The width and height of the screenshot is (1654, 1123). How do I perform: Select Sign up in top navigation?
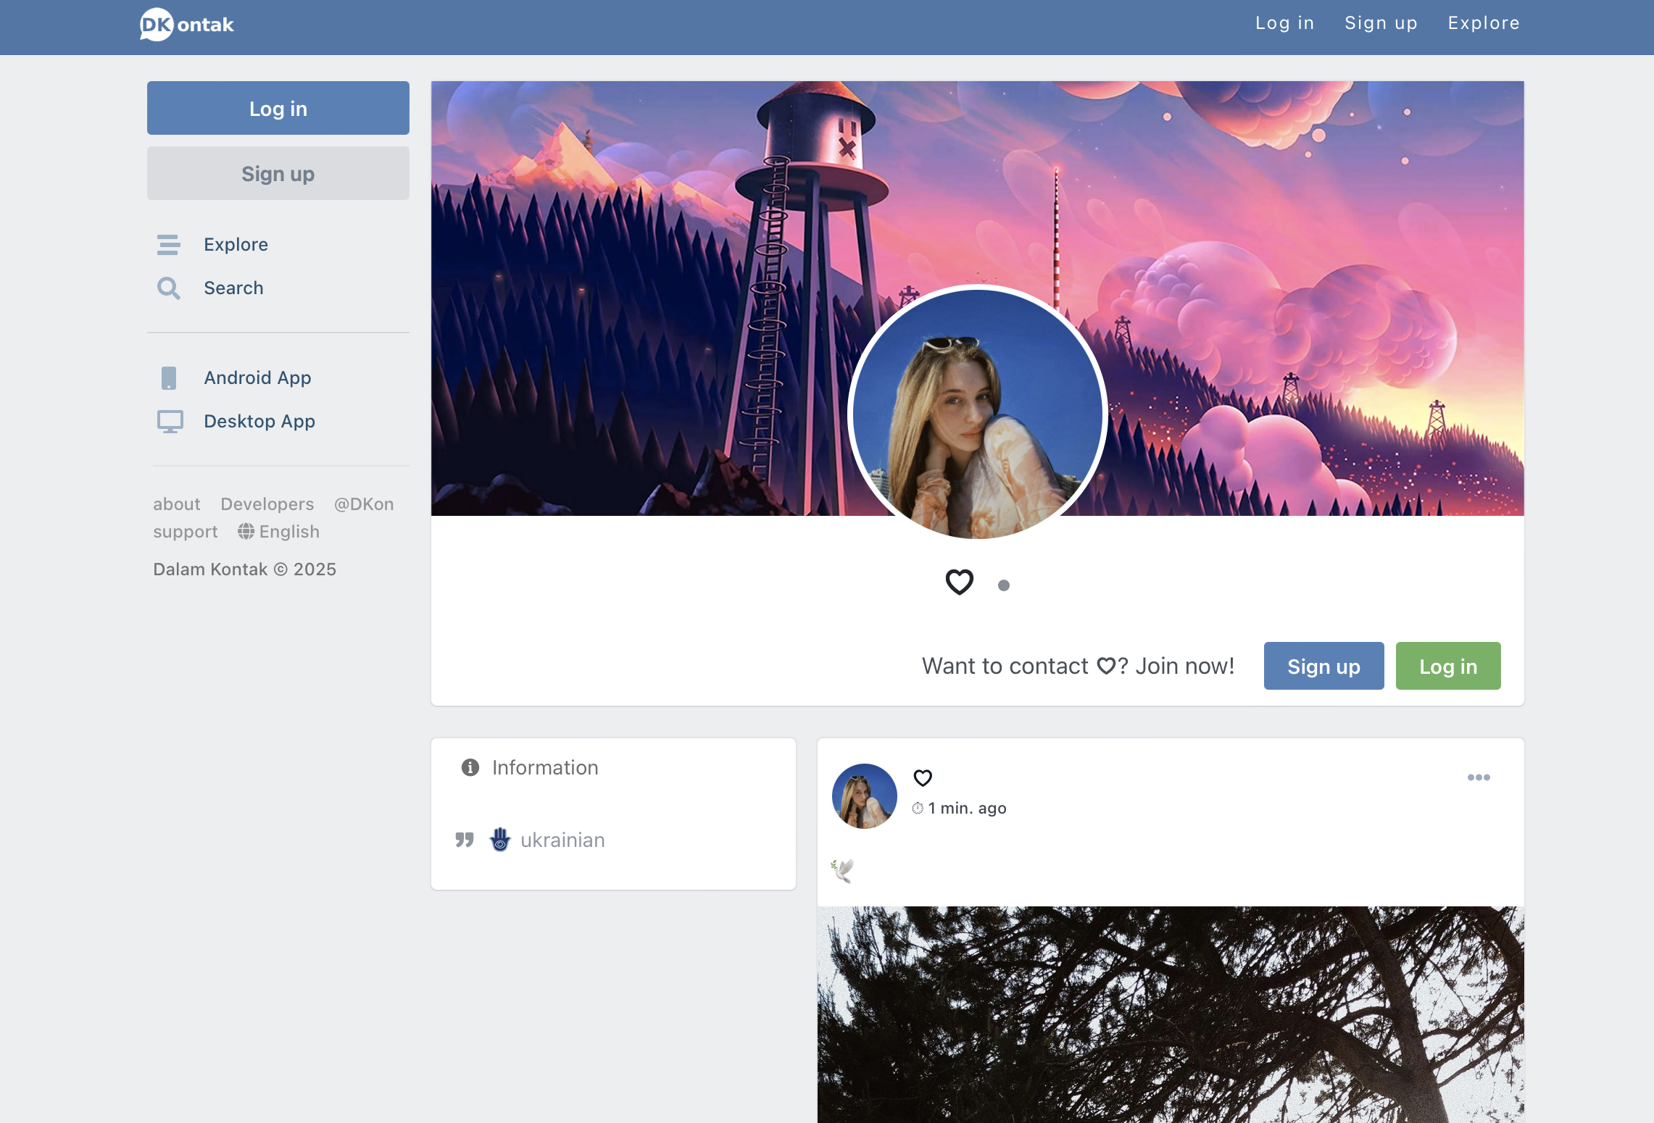coord(1381,23)
